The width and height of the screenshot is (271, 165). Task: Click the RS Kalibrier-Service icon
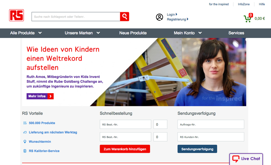25,151
